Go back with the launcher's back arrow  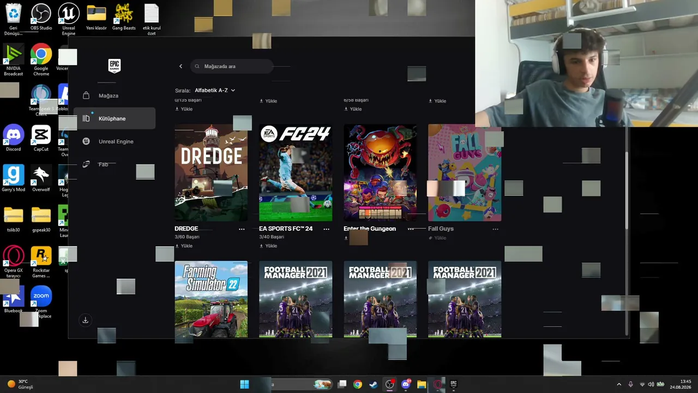click(180, 66)
